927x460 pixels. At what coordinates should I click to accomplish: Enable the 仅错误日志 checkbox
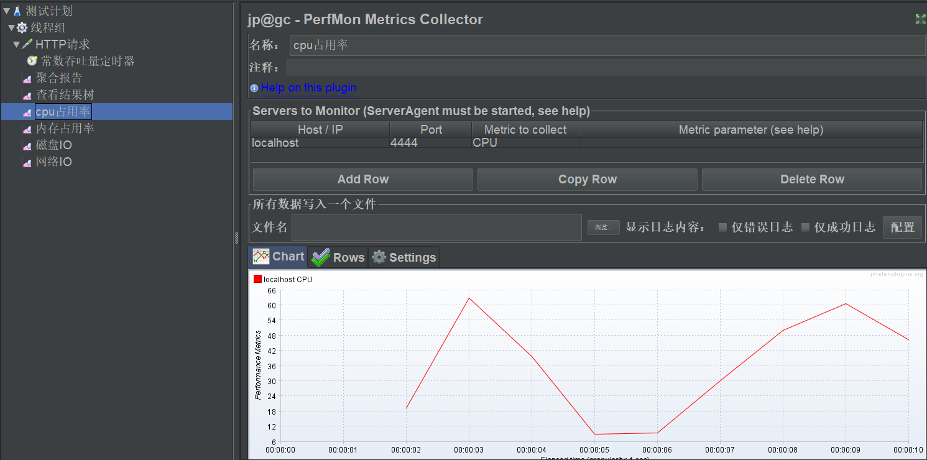click(x=722, y=227)
